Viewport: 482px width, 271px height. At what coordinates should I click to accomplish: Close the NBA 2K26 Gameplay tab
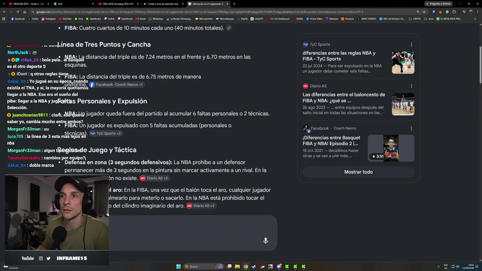click(x=137, y=4)
